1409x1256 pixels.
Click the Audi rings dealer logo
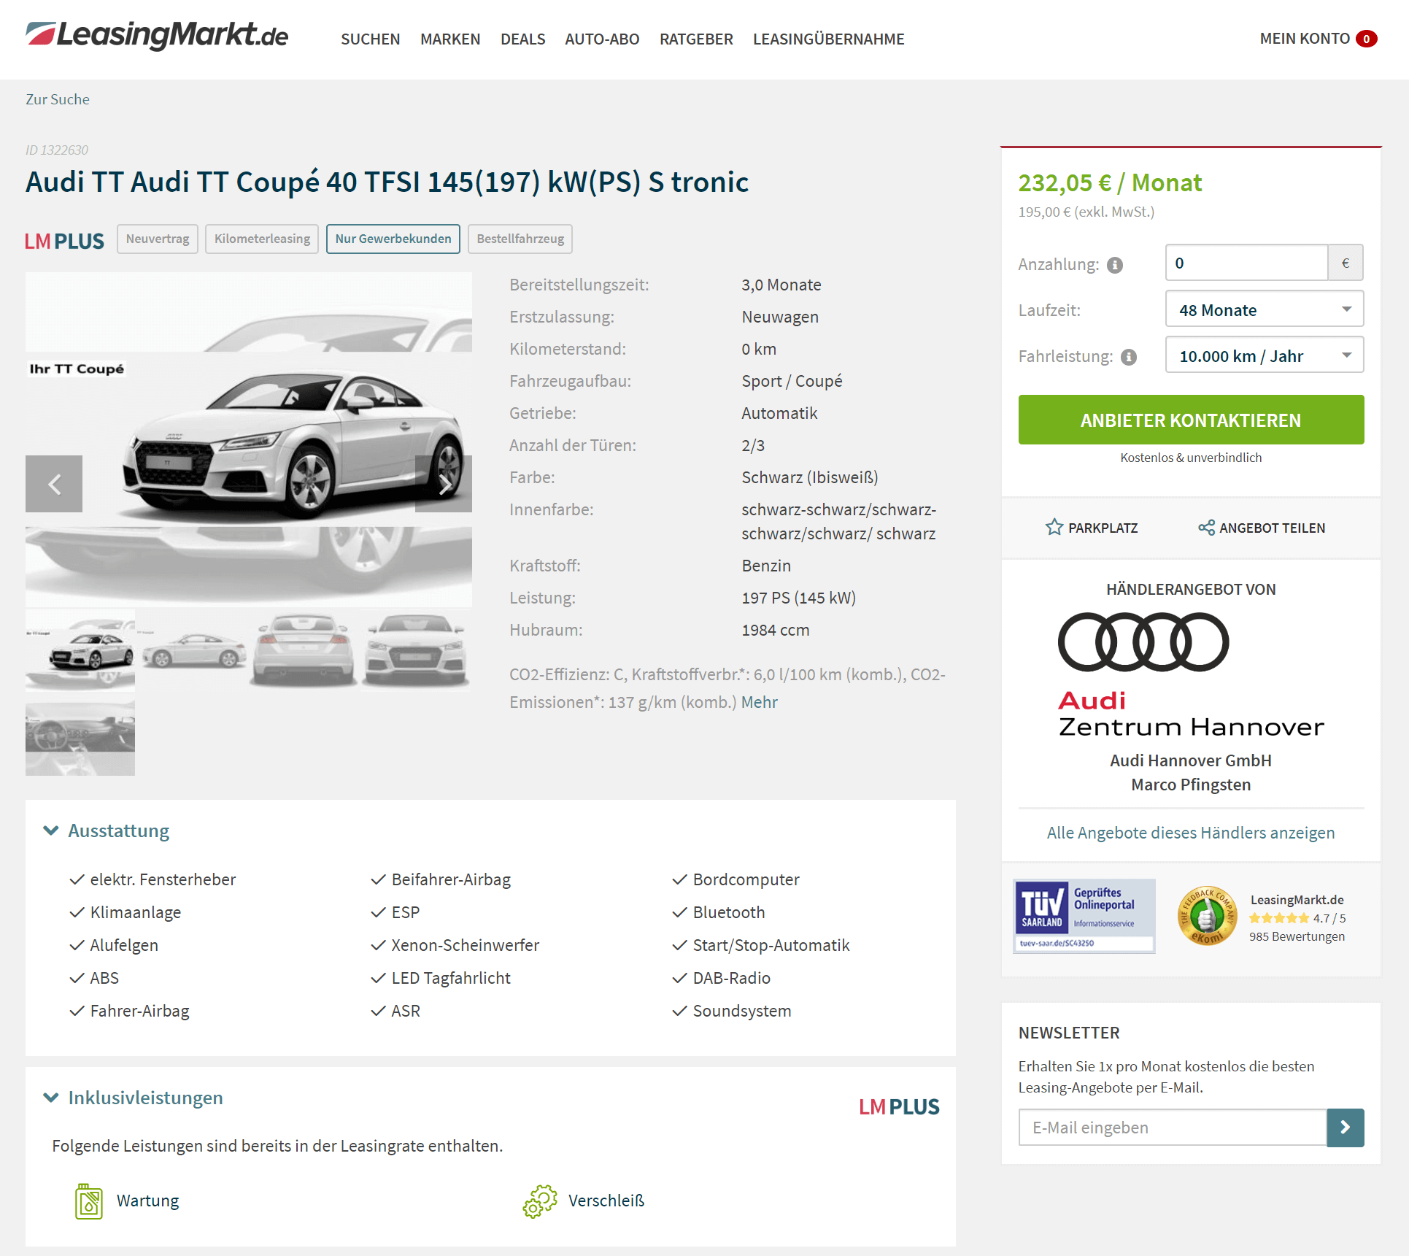1143,642
